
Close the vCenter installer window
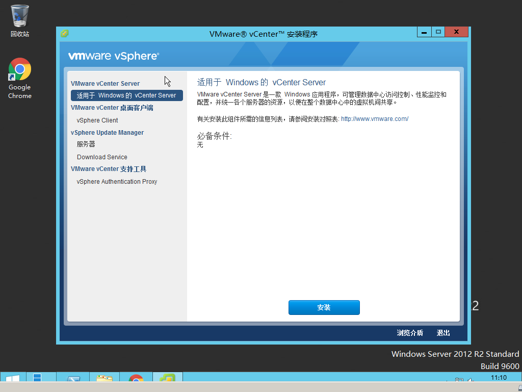[456, 32]
